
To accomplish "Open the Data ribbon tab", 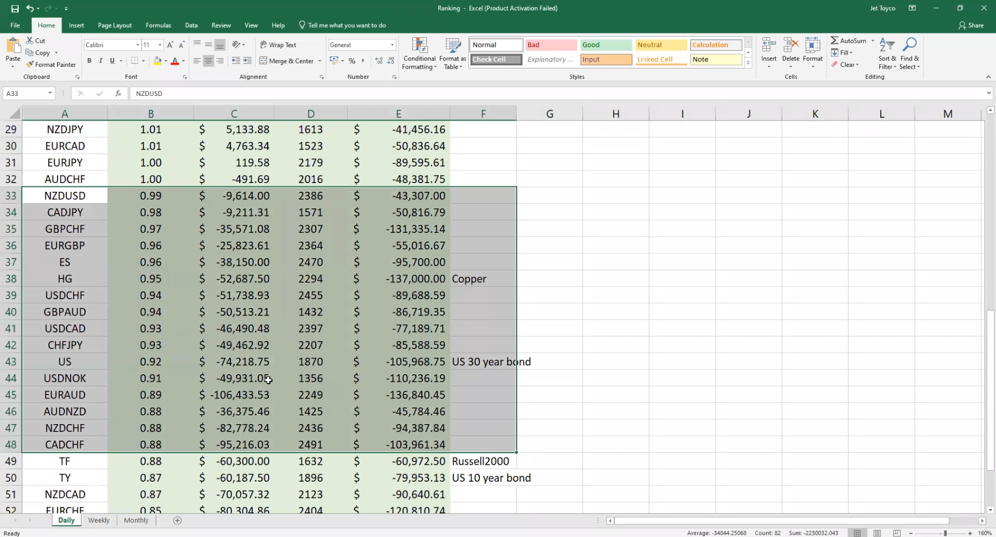I will click(191, 25).
